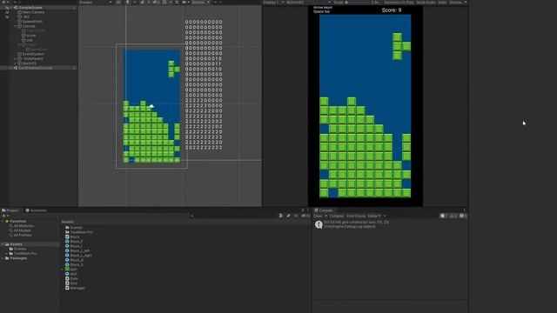Expand TextMesh Pro folder in Project tree

coord(6,253)
